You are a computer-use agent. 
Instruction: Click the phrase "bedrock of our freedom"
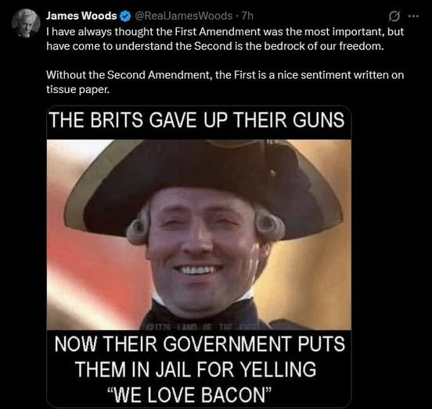tap(324, 46)
